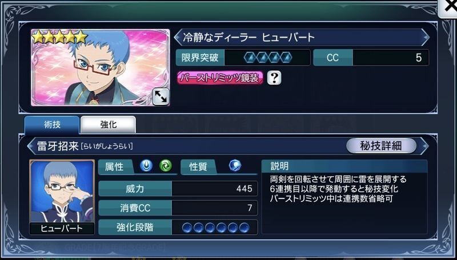Click left arrow beside 雷牙招来 skill name
This screenshot has height=260, width=457.
[31, 146]
